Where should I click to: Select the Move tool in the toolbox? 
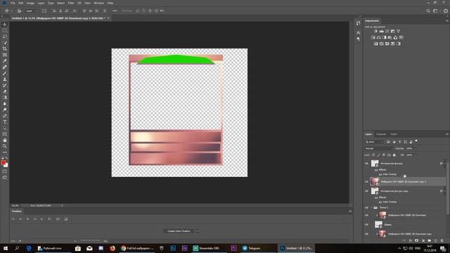coord(5,25)
